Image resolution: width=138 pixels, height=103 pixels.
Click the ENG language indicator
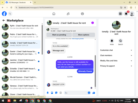pyautogui.click(x=122, y=101)
